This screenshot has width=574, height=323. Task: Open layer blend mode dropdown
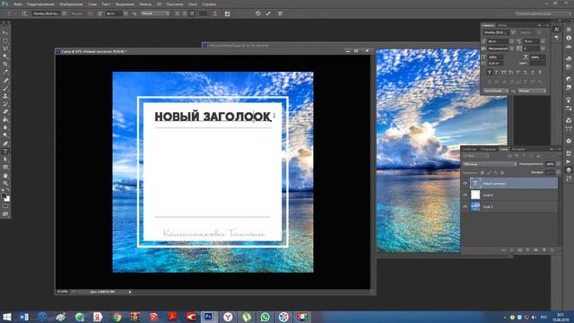click(490, 164)
